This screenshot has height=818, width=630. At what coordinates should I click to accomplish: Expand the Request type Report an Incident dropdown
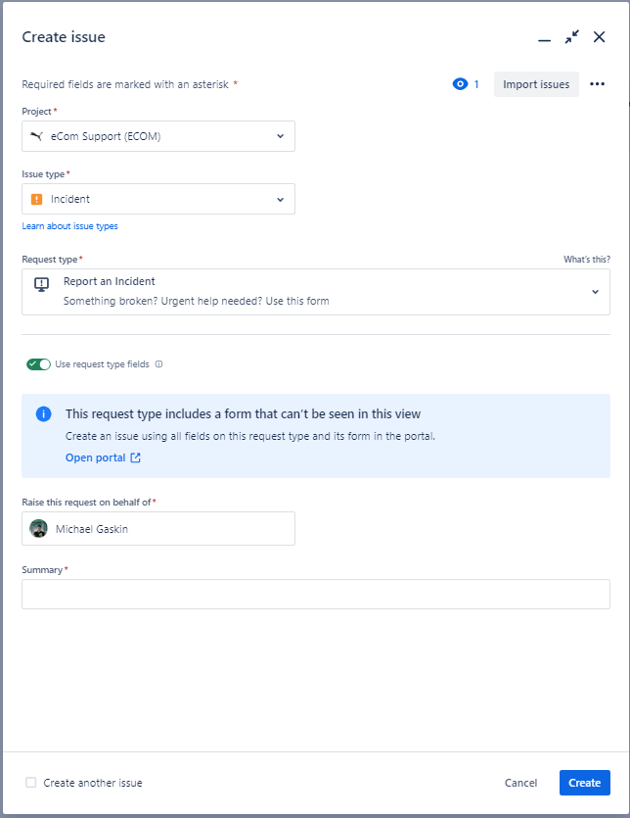click(316, 292)
